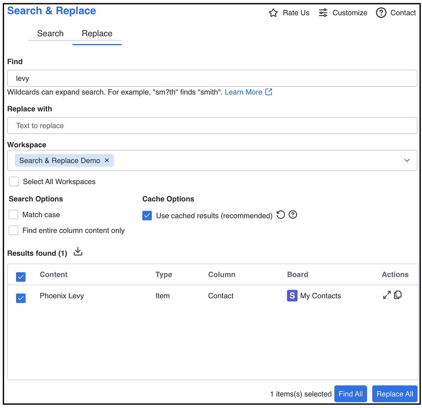Click the Rate Us star icon
Image resolution: width=422 pixels, height=408 pixels.
pos(273,13)
